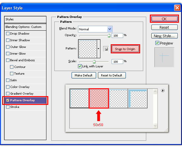
Task: Select the third pattern with thin blue edge
Action: pos(118,99)
